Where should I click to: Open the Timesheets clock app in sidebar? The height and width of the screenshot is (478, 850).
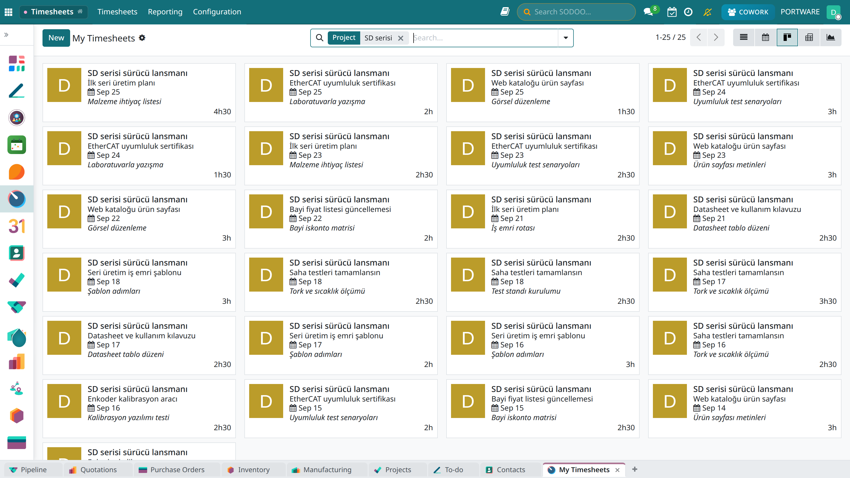tap(16, 199)
